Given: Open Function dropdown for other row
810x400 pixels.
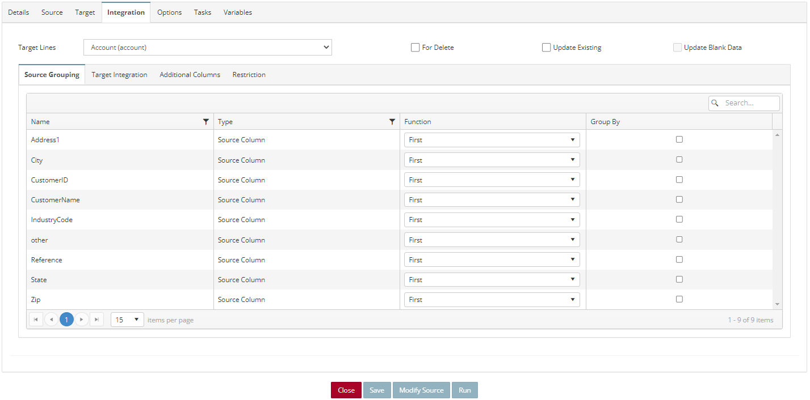Looking at the screenshot, I should click(492, 240).
